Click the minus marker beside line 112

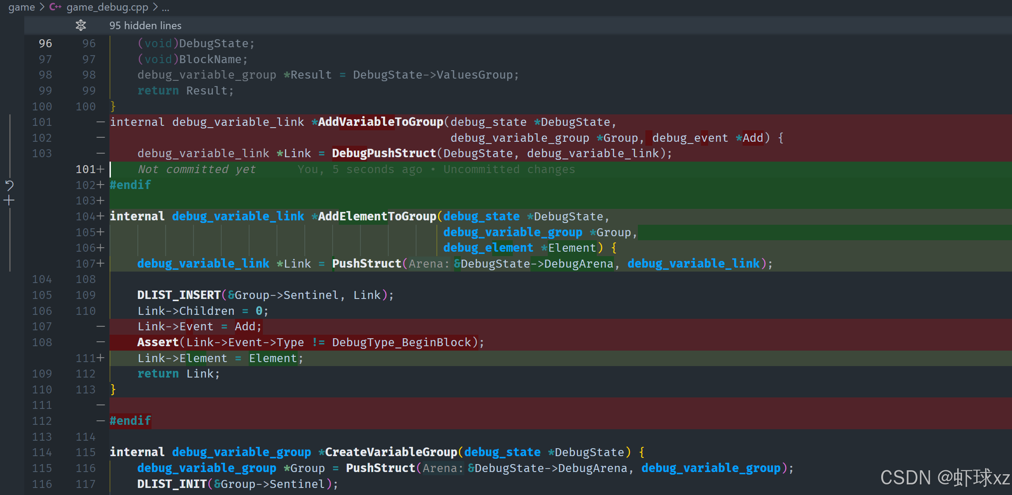(101, 421)
